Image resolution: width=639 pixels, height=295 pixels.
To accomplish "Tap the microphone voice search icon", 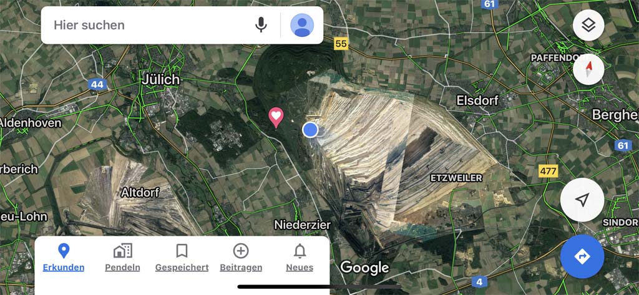I will (261, 25).
